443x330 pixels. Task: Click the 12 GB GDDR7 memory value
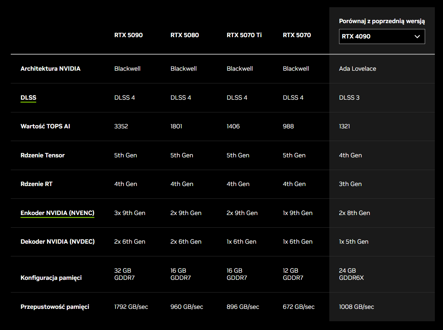coord(293,274)
